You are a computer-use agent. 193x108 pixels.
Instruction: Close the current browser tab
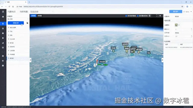26,2
